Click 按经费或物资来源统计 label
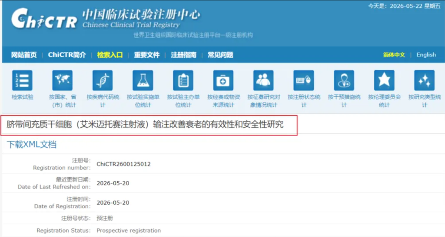 pos(223,101)
